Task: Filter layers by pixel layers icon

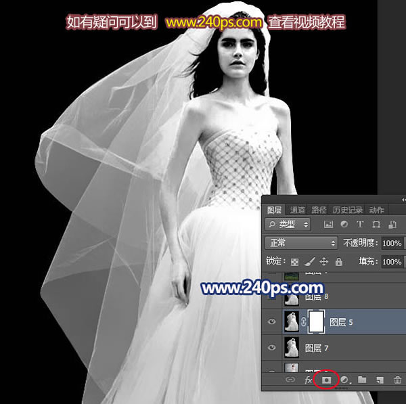Action: (328, 224)
